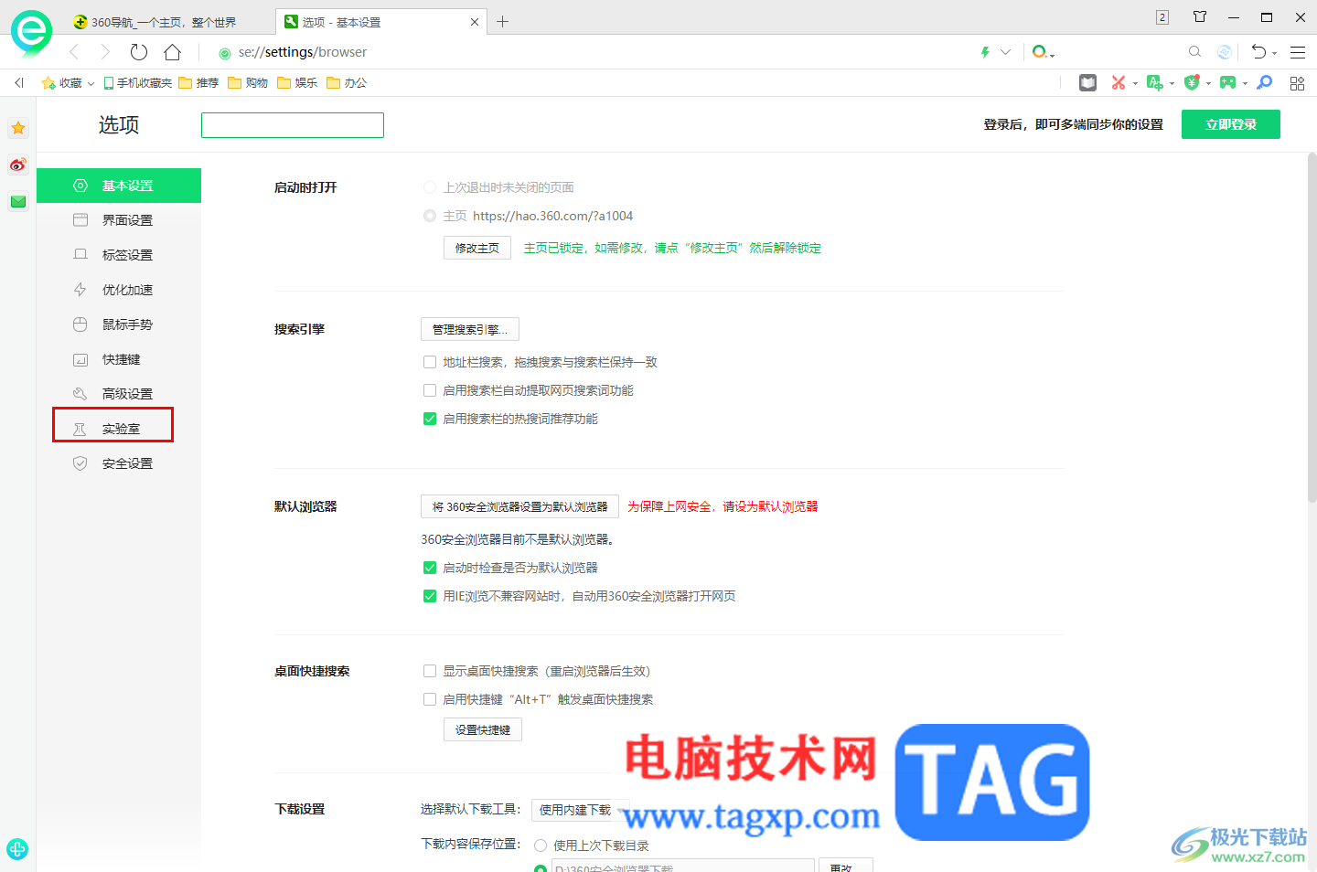
Task: Go back to the previous page
Action: pyautogui.click(x=74, y=52)
